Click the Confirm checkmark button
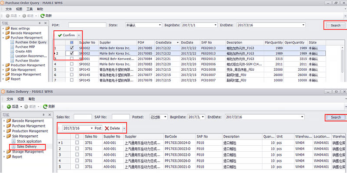Screen dimensions: 347x173 pyautogui.click(x=66, y=35)
